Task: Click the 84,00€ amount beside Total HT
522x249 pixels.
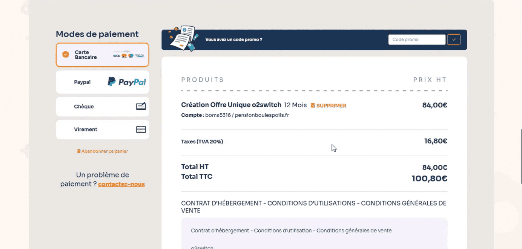Action: pos(435,168)
